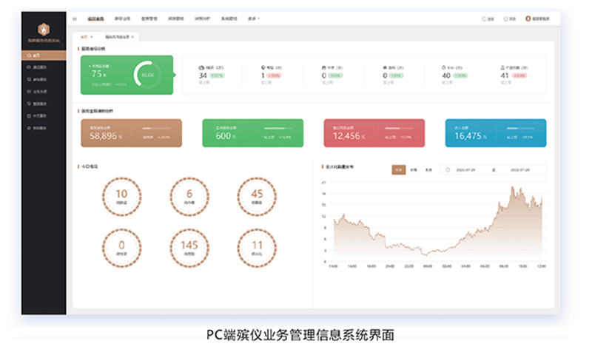Click the calendar icon in date range field
592x355 pixels.
(448, 170)
